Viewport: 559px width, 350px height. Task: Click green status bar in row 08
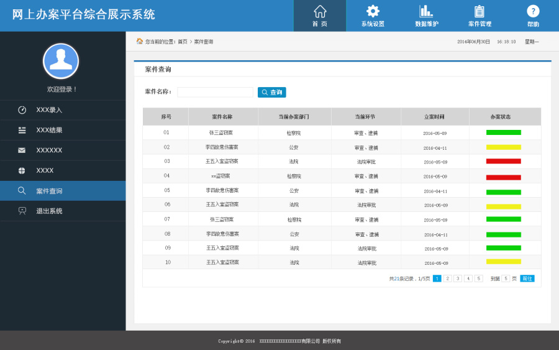[x=503, y=234]
